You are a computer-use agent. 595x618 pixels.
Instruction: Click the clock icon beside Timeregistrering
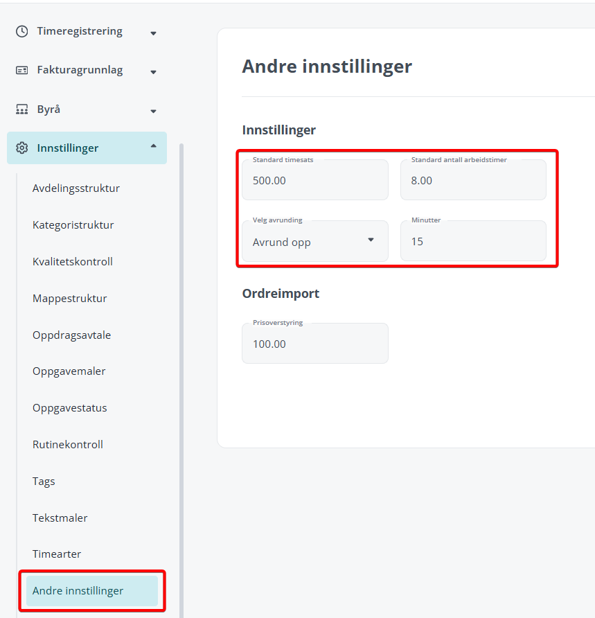tap(21, 32)
